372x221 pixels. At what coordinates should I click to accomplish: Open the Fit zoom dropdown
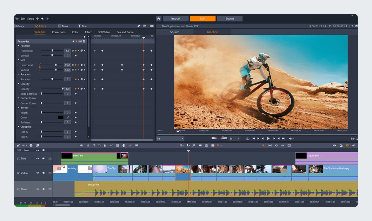pos(170,139)
